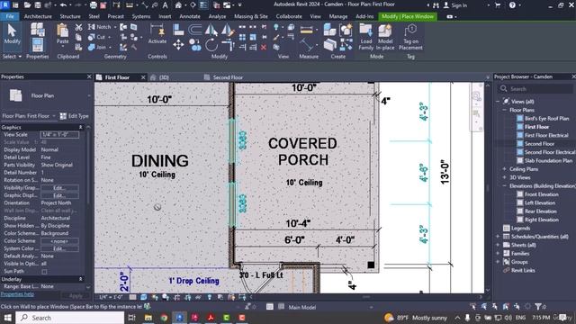
Task: Expand the Families tree node
Action: (x=498, y=254)
